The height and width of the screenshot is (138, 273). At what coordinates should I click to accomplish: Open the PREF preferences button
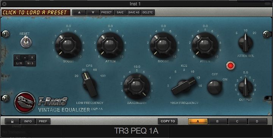pos(43,121)
